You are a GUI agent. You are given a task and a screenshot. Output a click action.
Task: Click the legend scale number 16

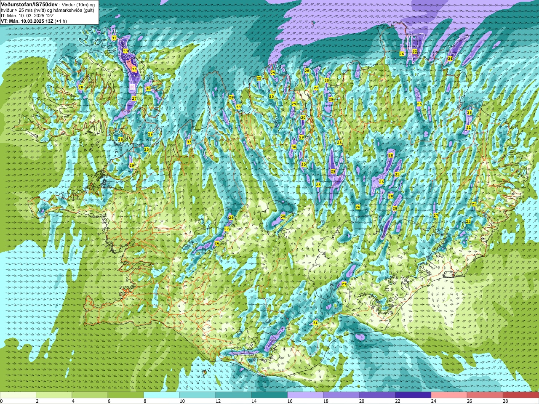[290, 401]
